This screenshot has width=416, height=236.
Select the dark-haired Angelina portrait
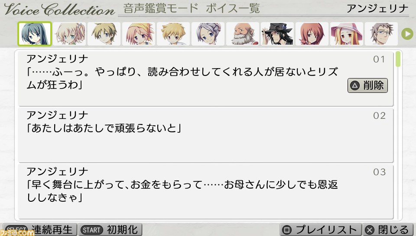coord(35,34)
